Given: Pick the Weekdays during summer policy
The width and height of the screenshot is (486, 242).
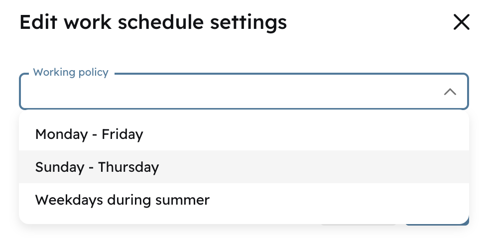Looking at the screenshot, I should point(122,200).
